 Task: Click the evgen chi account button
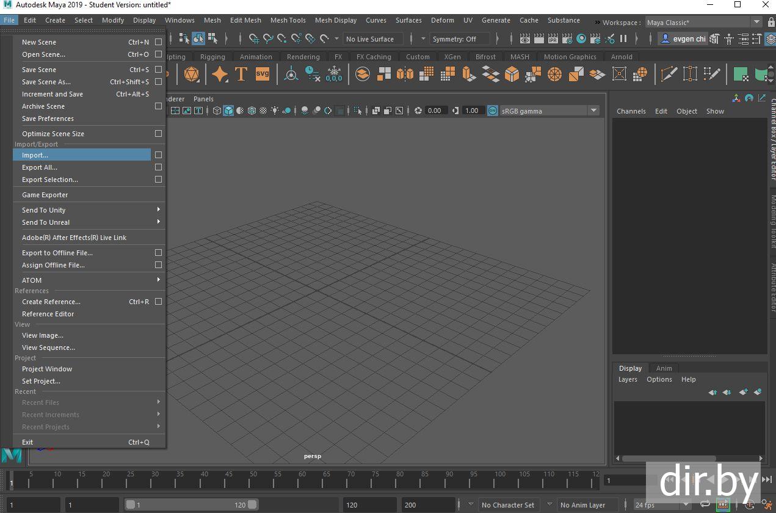pos(683,38)
